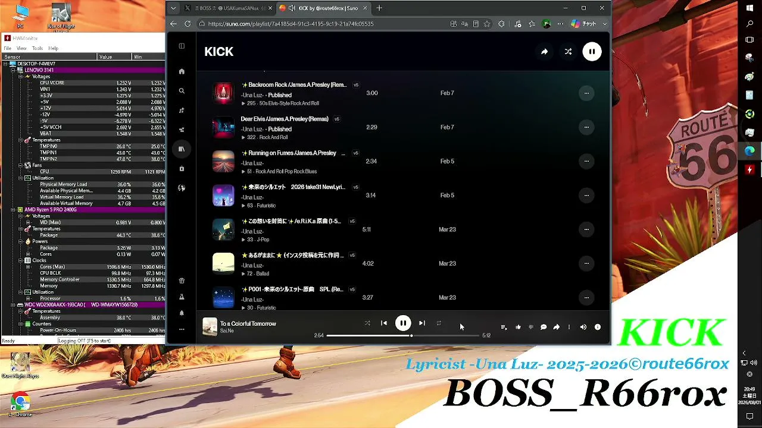Open the Help menu in HWMonitor

tap(54, 48)
